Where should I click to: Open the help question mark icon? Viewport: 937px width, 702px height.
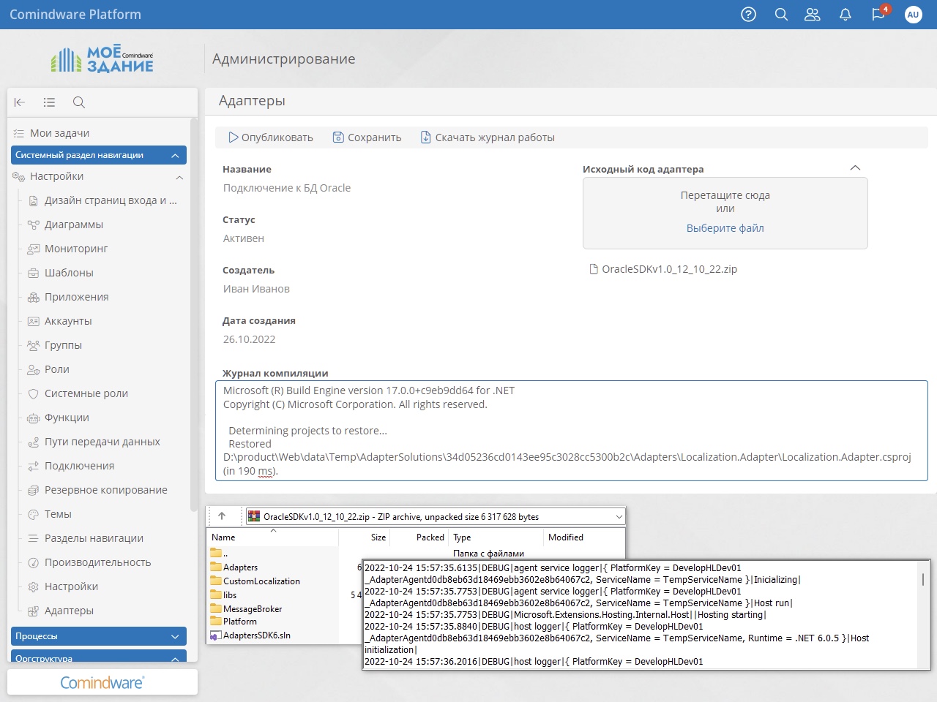point(748,15)
